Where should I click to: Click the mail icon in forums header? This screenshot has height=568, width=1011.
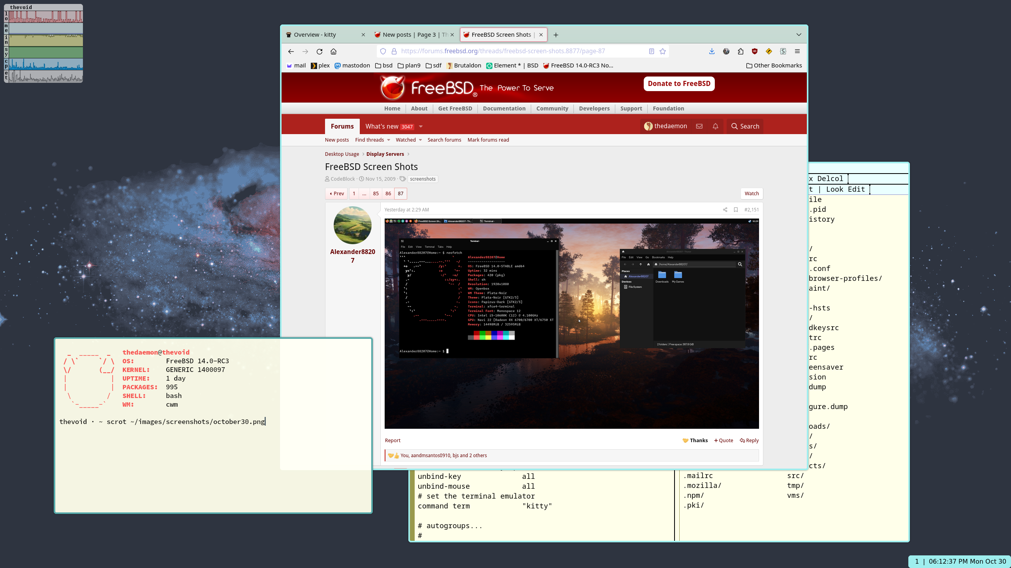click(x=699, y=125)
